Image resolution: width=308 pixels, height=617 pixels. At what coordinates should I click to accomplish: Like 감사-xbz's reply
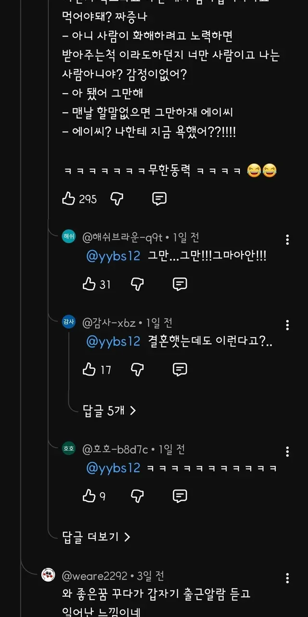click(x=90, y=370)
